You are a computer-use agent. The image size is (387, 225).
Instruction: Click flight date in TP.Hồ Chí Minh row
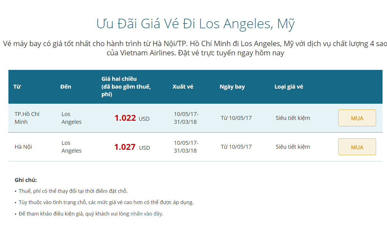(236, 118)
